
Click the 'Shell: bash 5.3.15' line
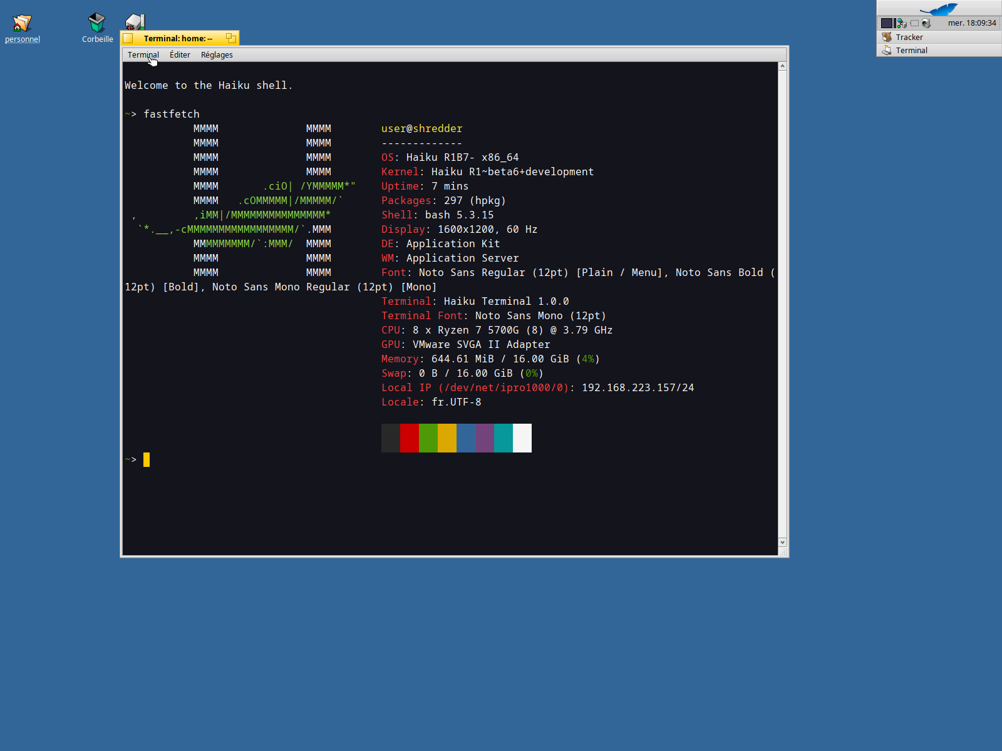pyautogui.click(x=438, y=215)
